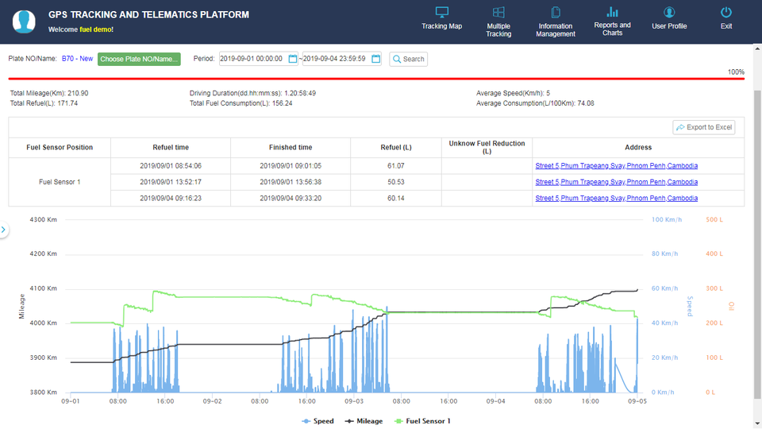Image resolution: width=762 pixels, height=429 pixels.
Task: Click the user avatar in header
Action: pos(24,21)
